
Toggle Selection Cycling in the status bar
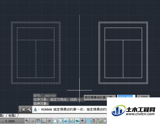[x=100, y=121]
